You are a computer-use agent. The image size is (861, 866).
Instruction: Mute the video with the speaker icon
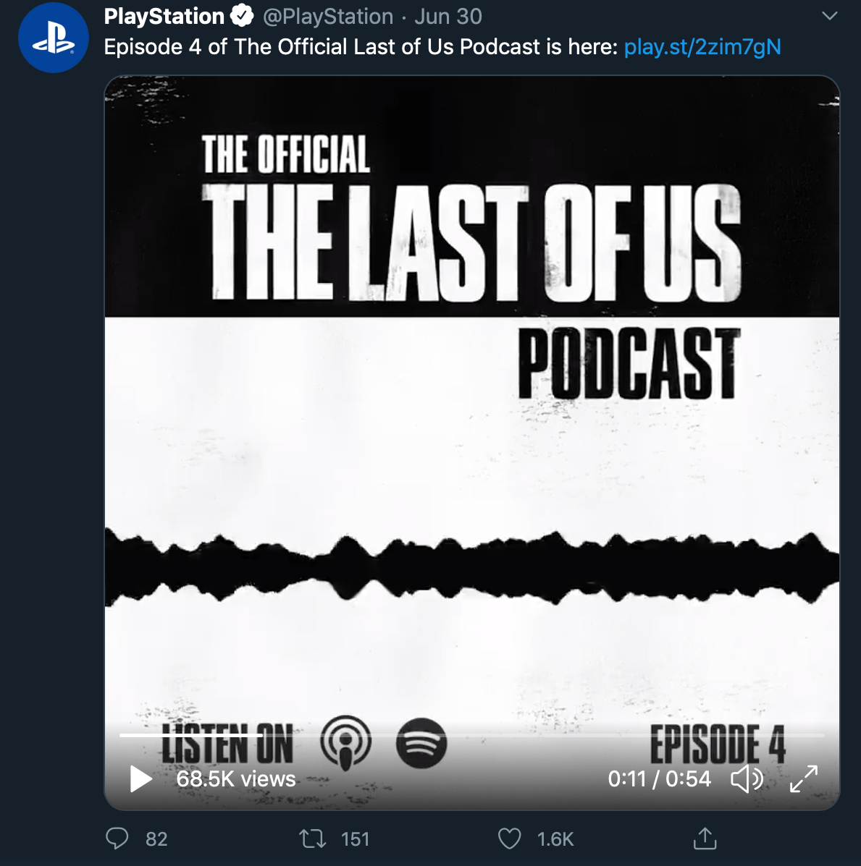pos(746,779)
